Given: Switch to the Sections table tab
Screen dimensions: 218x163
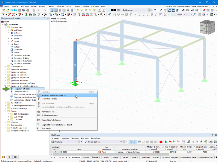Looking at the screenshot, I should 86,158.
